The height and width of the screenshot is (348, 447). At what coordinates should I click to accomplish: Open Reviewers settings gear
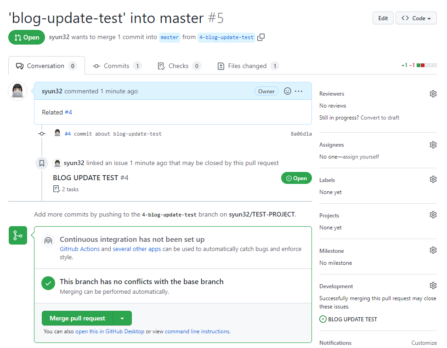click(433, 94)
